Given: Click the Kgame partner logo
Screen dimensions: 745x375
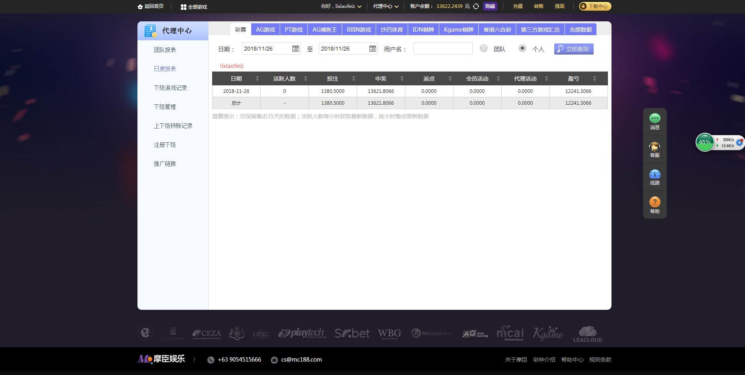Looking at the screenshot, I should (548, 334).
